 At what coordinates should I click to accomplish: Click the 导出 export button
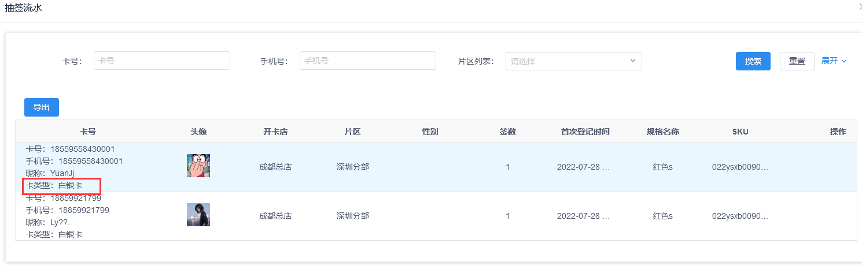42,107
